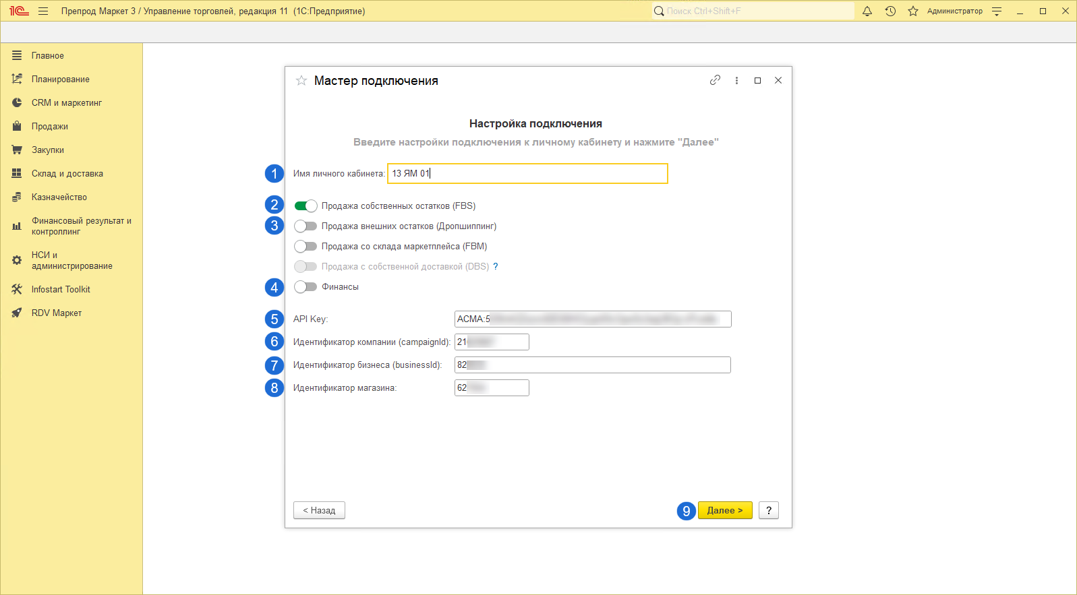Click the search magnifier icon
This screenshot has width=1077, height=595.
tap(659, 11)
